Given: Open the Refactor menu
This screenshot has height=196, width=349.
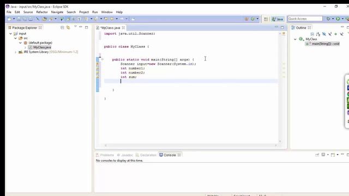Looking at the screenshot, I should [42, 12].
